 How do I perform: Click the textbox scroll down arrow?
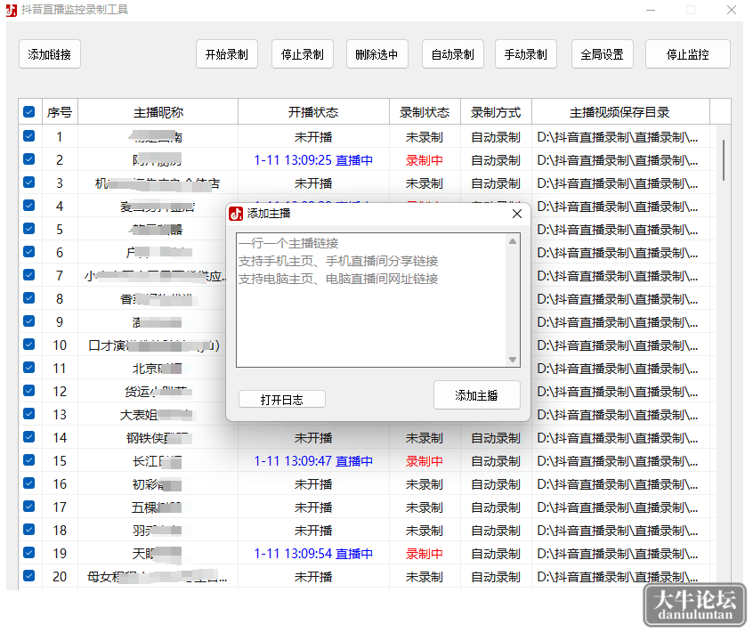(513, 360)
